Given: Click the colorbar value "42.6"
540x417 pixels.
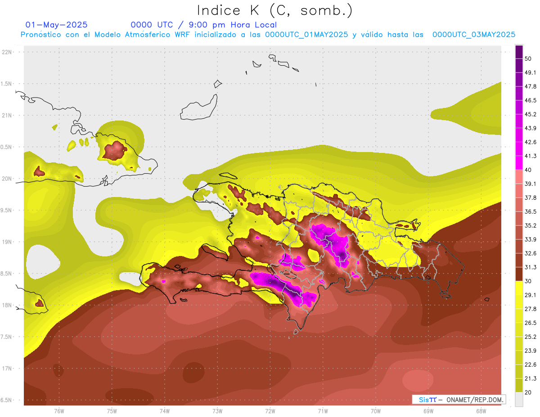Looking at the screenshot, I should click(x=530, y=142).
